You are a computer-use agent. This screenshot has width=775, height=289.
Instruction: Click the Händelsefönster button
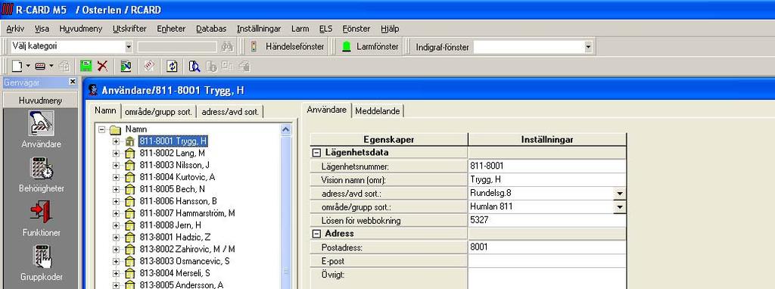pos(288,47)
